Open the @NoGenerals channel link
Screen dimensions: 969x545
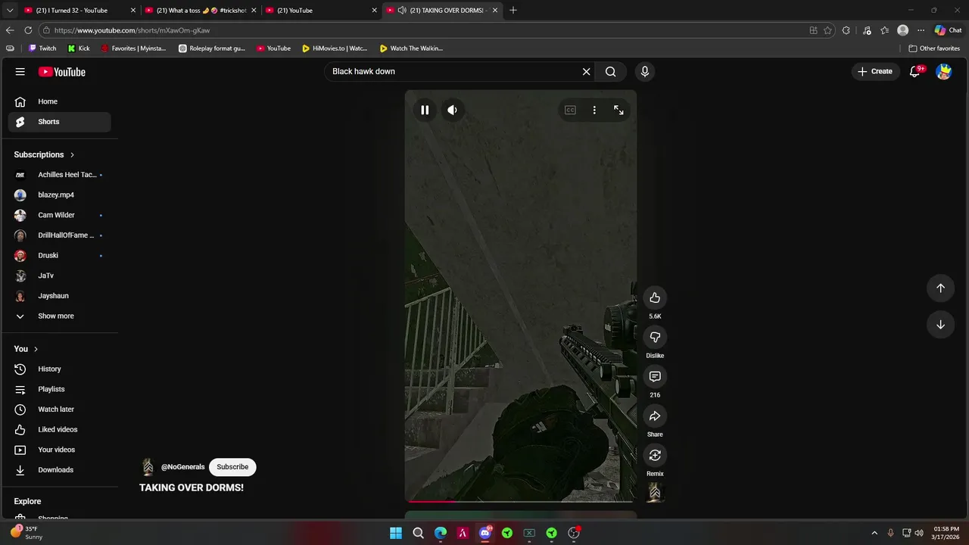(182, 467)
